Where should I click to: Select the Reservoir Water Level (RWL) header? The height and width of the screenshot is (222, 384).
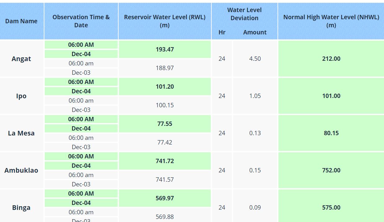point(165,21)
